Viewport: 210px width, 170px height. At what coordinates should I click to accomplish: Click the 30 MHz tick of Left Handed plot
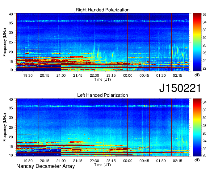[11, 118]
